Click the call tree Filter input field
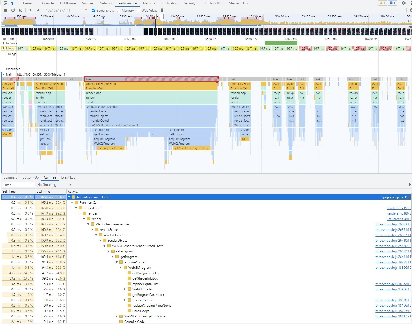This screenshot has height=324, width=412. click(x=18, y=185)
